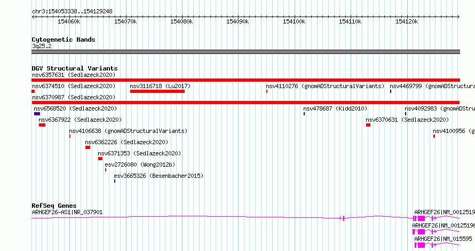Open ARHGEF26-AS1|NR_037901 gene label
This screenshot has width=475, height=251.
point(67,212)
